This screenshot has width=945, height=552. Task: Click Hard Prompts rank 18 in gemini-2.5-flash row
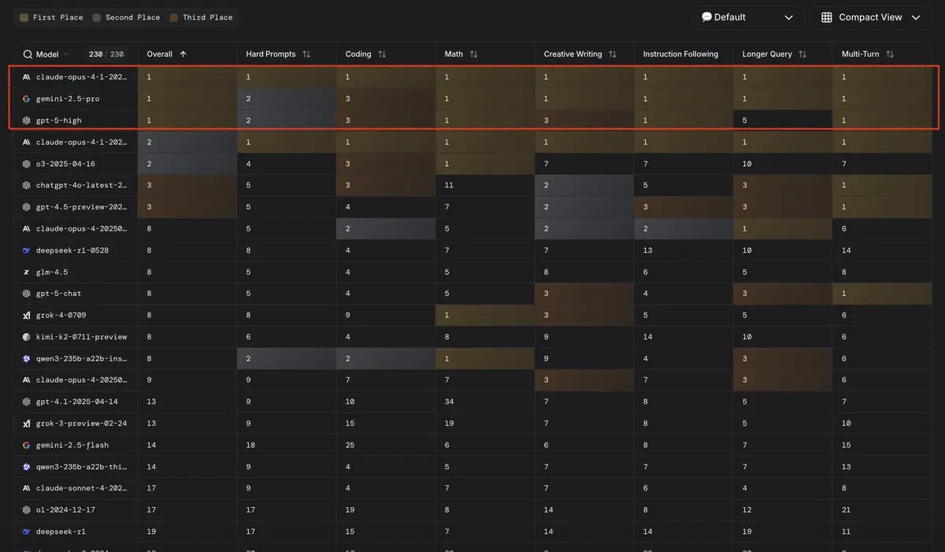[251, 445]
